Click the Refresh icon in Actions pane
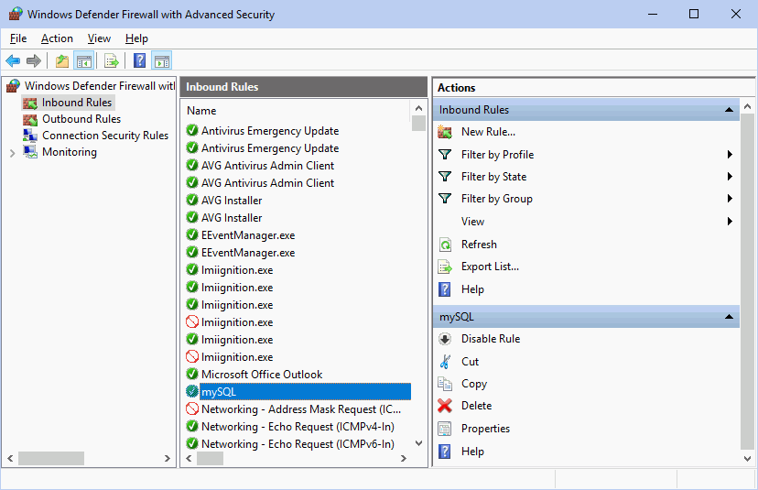 [x=445, y=245]
